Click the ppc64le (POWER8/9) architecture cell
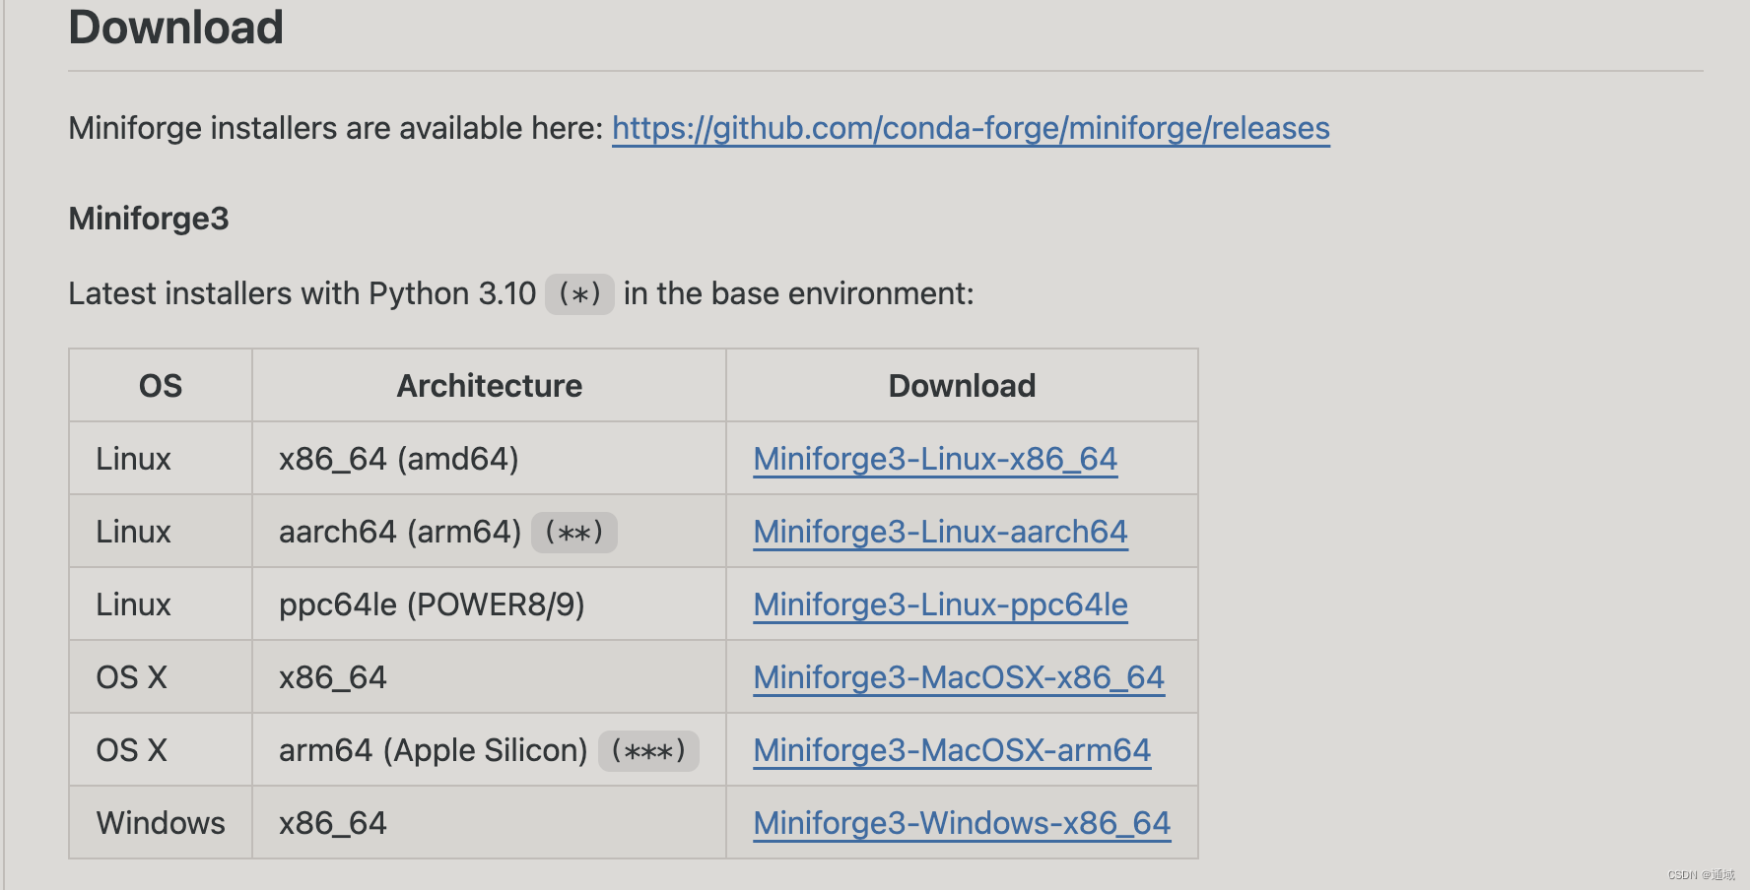Image resolution: width=1750 pixels, height=890 pixels. (432, 604)
